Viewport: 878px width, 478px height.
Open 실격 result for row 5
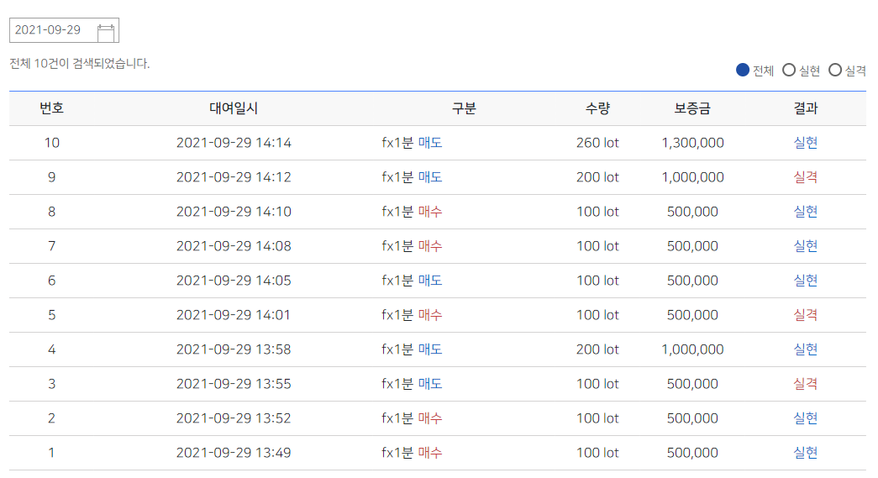coord(805,315)
